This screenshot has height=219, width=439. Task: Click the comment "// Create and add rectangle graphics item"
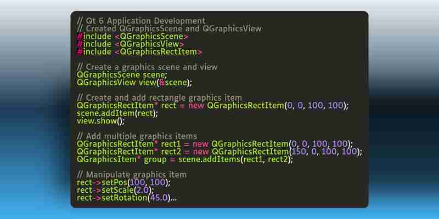(x=159, y=98)
